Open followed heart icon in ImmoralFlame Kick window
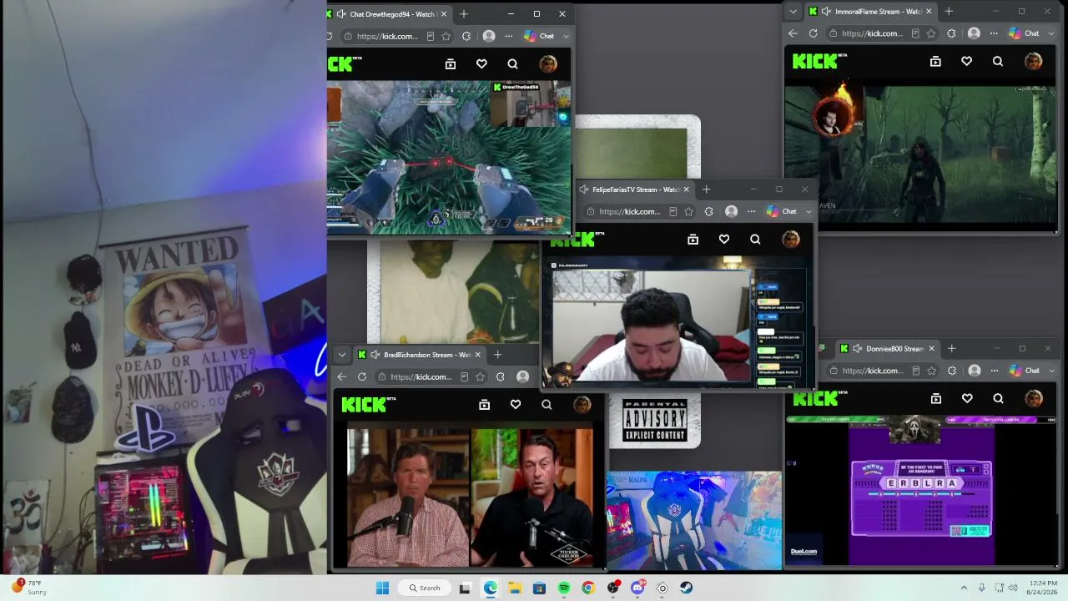The width and height of the screenshot is (1068, 601). point(966,61)
